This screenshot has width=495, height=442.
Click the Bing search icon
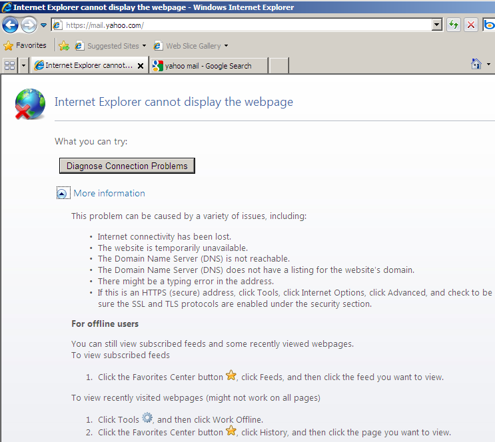pos(489,25)
